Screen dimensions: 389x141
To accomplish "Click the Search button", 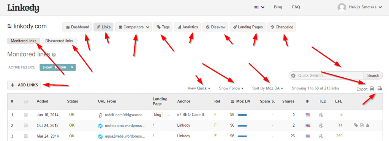I will 373,75.
